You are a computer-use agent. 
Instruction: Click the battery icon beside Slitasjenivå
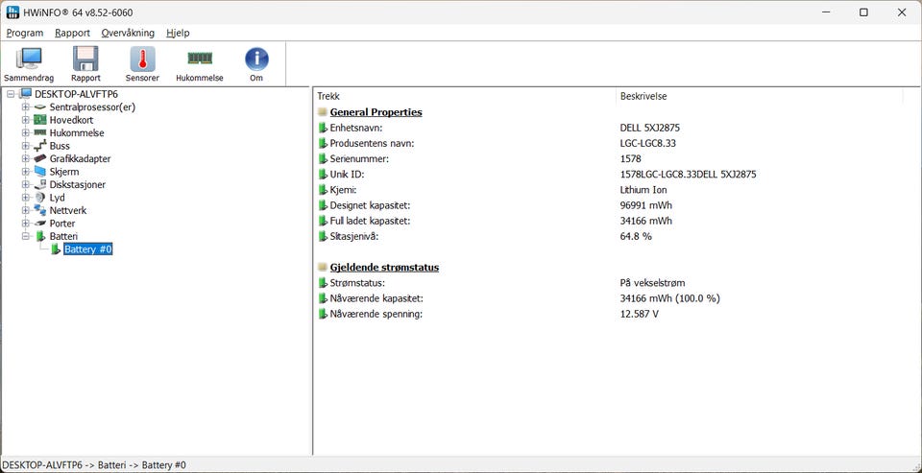323,236
